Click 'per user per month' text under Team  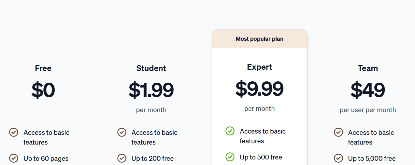pos(368,110)
